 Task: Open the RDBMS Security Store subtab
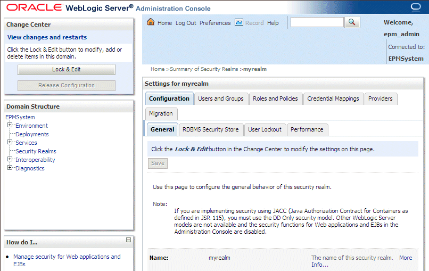pyautogui.click(x=210, y=129)
